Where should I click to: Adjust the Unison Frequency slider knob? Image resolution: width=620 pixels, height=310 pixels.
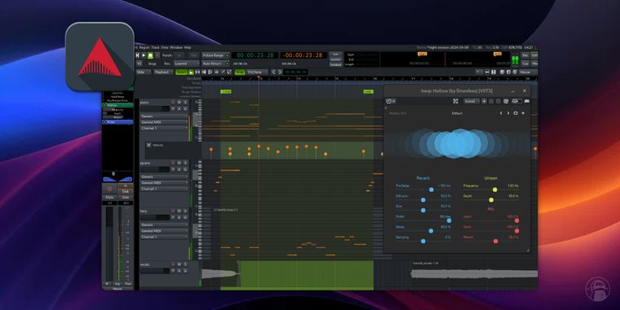[494, 190]
